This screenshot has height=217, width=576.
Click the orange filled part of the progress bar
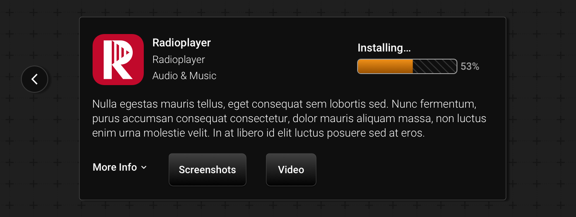pyautogui.click(x=385, y=66)
